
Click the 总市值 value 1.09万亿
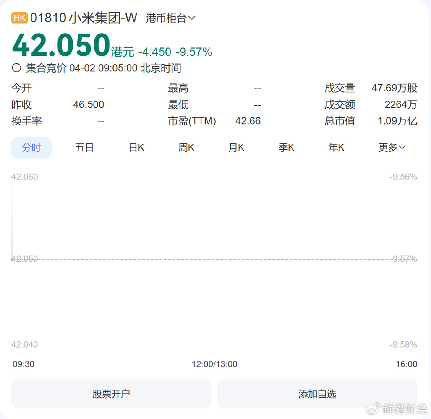tap(397, 121)
